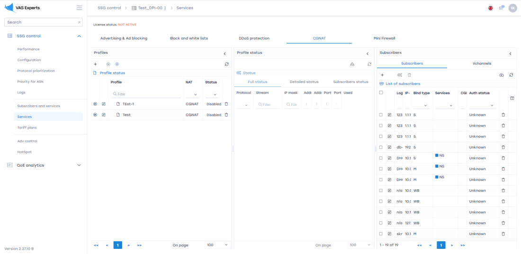Expand the QoE analytics section

click(79, 165)
